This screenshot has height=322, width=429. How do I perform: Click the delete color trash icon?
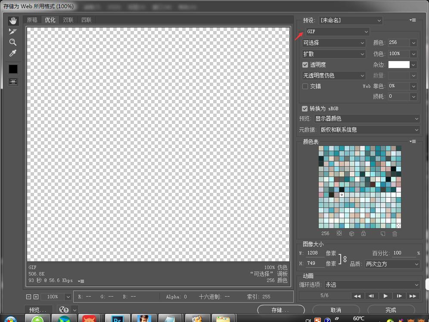[395, 234]
